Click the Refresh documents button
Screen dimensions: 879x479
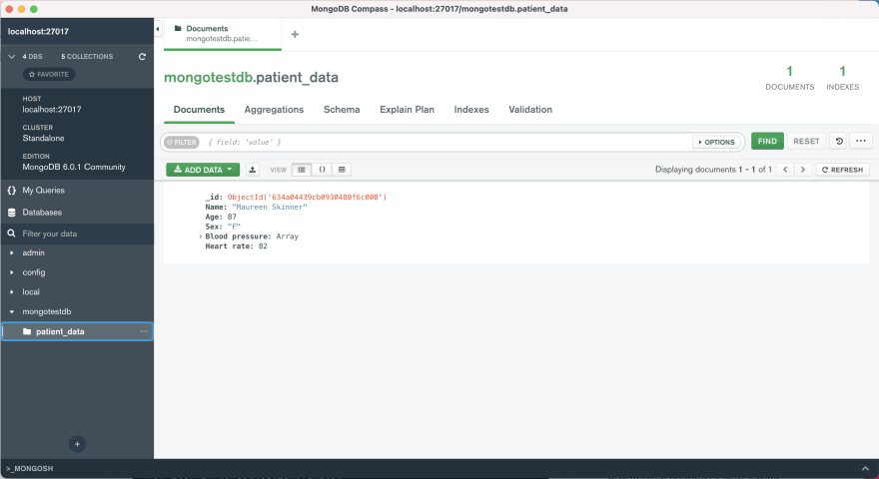[x=843, y=170]
